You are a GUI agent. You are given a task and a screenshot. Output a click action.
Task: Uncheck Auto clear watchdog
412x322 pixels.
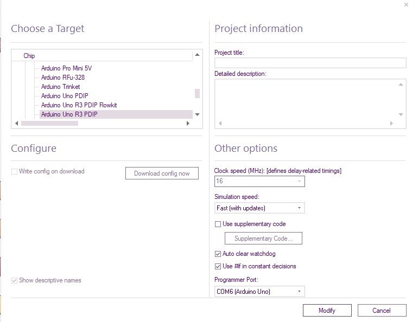[x=218, y=254]
